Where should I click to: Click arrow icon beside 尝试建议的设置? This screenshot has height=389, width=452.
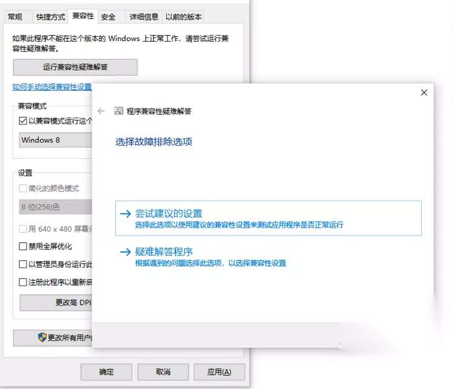[126, 214]
